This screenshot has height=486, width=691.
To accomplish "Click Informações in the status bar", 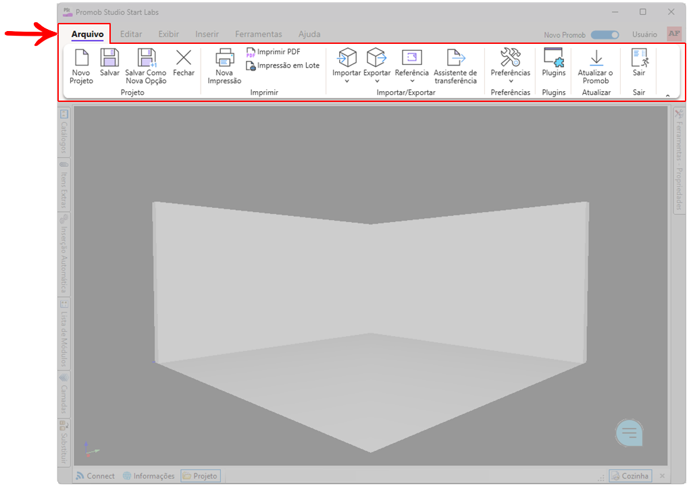I will pos(149,476).
